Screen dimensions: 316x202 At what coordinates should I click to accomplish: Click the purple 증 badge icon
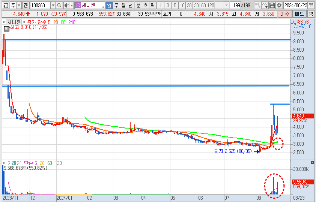coord(78,5)
